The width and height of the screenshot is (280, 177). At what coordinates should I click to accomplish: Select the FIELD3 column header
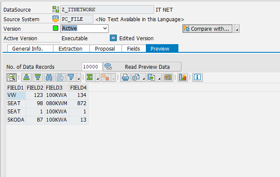pos(57,87)
